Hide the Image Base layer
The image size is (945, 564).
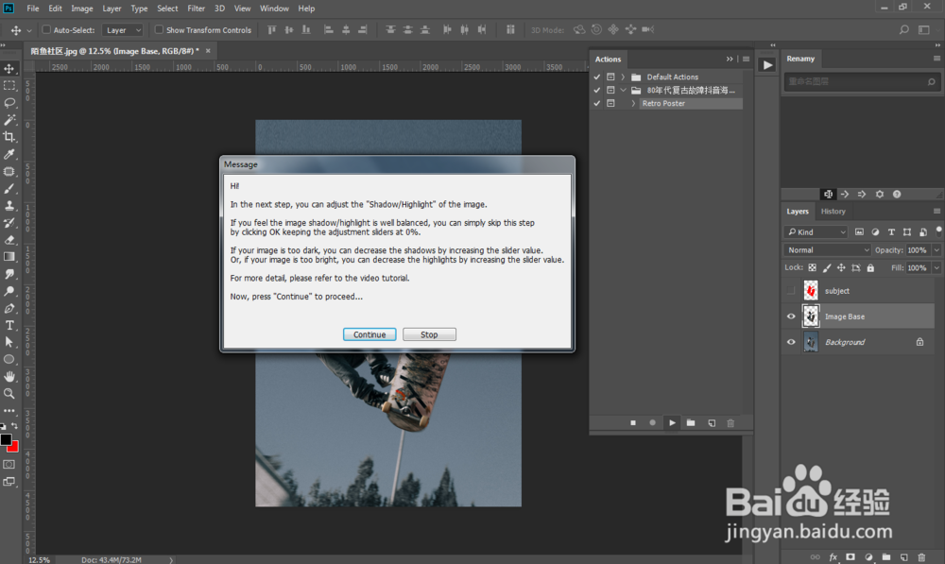[791, 316]
